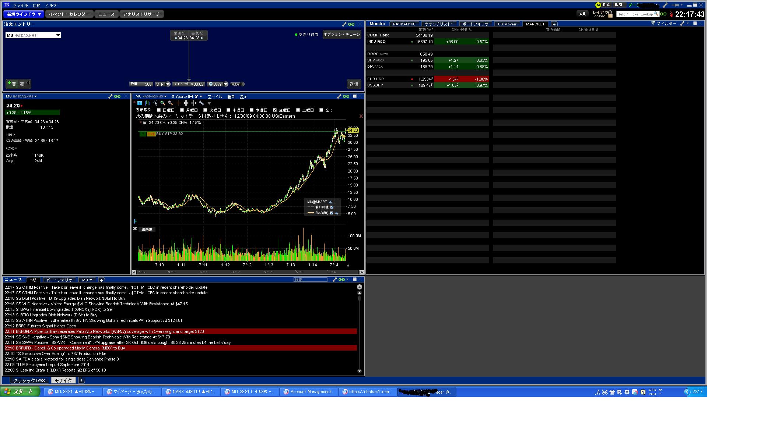Open the ポートフォリオ tab in news panel
The height and width of the screenshot is (437, 778).
tap(59, 280)
